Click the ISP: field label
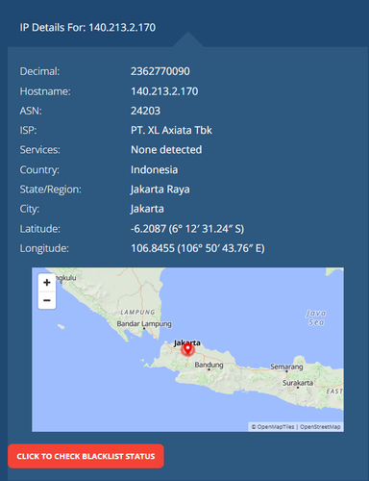Image resolution: width=369 pixels, height=481 pixels. (x=28, y=130)
